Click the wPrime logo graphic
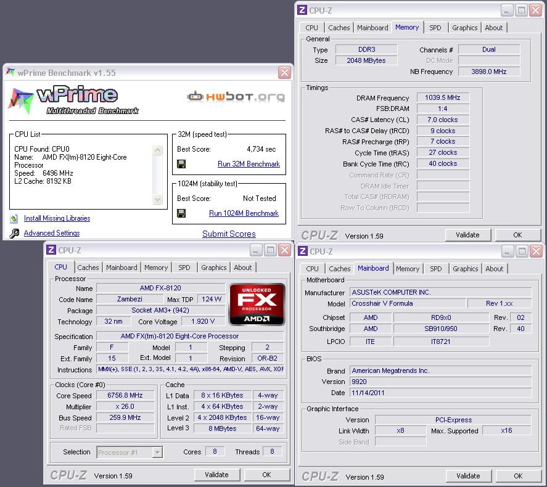Screen dimensions: 547x487 (x=73, y=100)
